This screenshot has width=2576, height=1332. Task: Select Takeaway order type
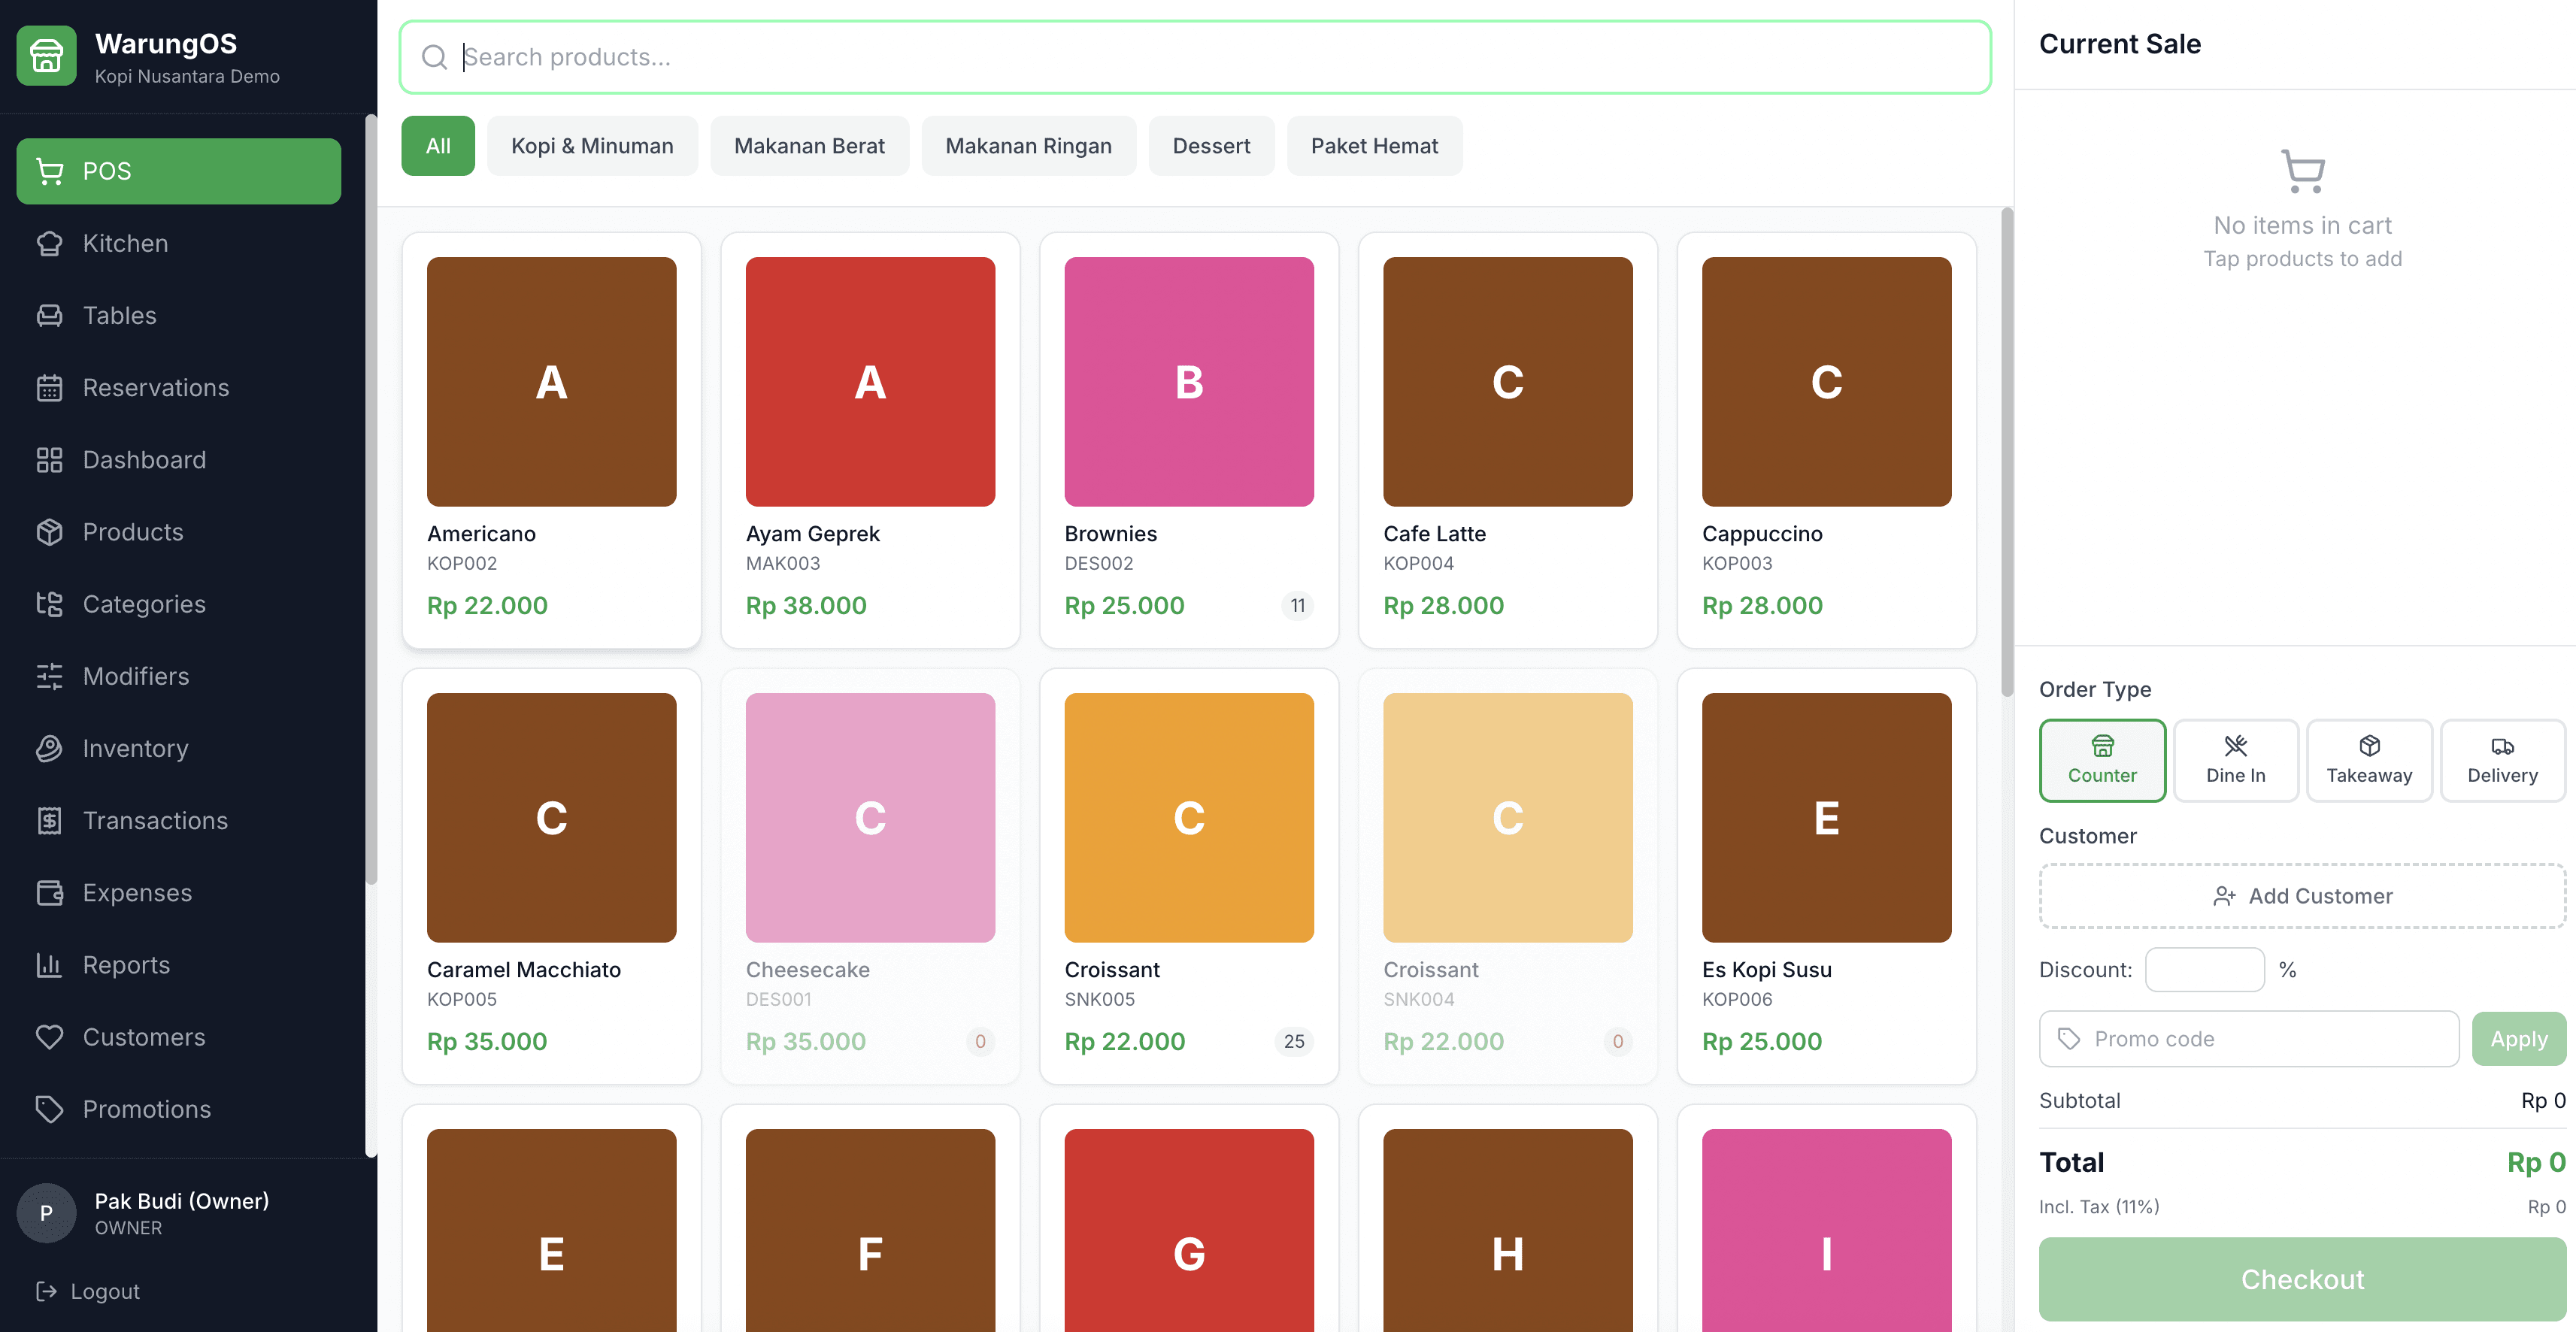click(x=2368, y=760)
